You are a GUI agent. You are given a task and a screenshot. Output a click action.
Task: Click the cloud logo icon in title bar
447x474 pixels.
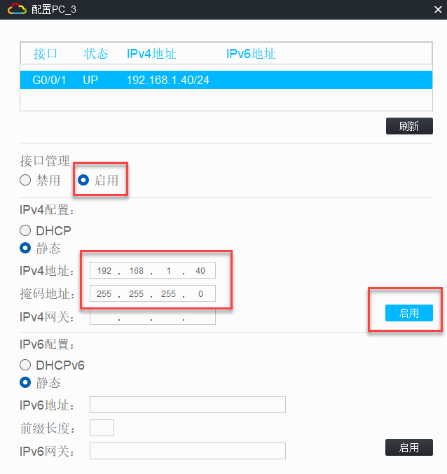coord(17,8)
